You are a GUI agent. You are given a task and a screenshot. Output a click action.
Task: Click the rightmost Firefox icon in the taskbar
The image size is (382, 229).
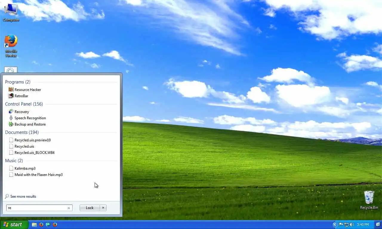[55, 225]
